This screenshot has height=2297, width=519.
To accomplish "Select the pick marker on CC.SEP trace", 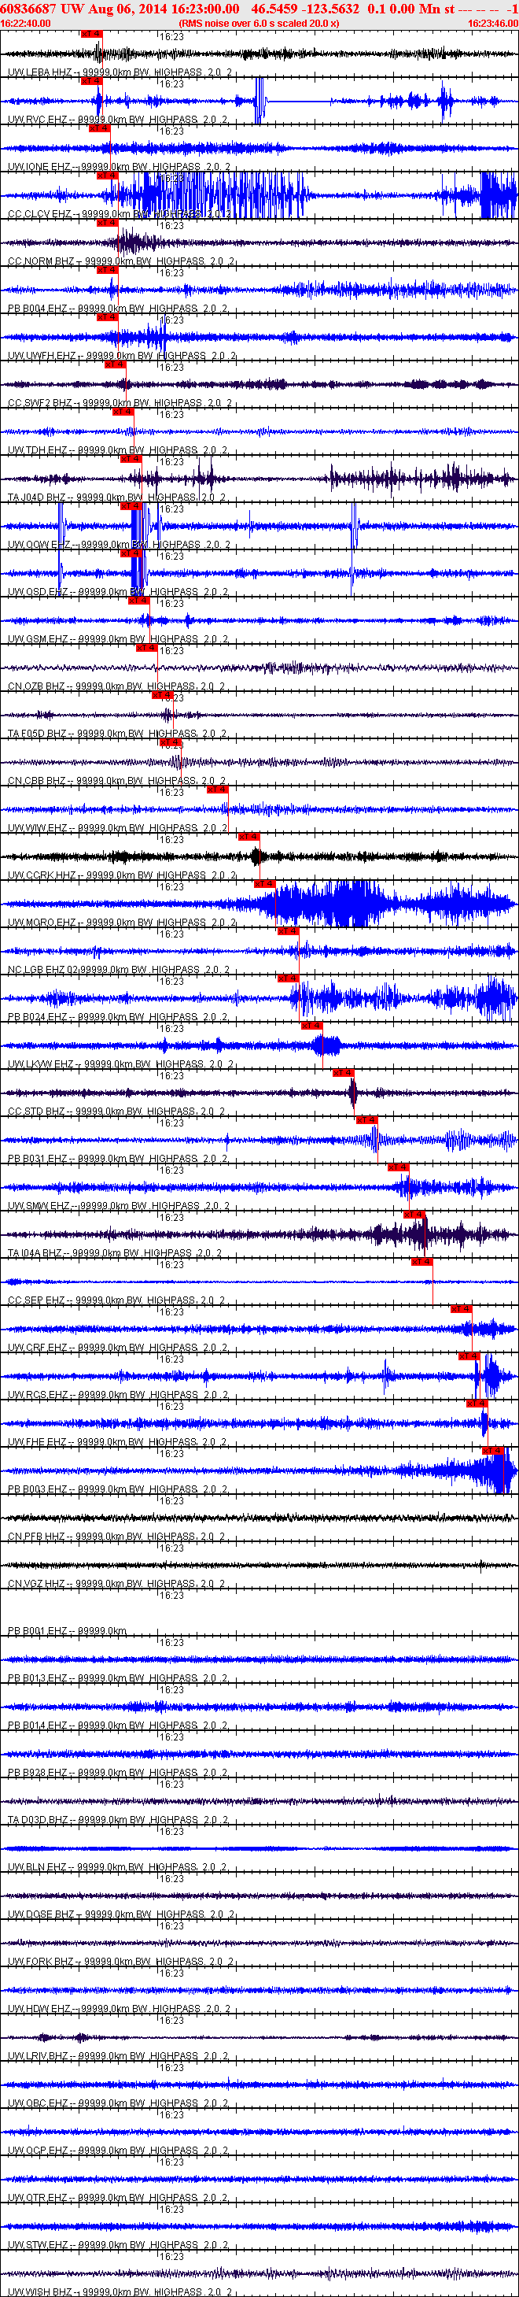I will coord(422,1262).
